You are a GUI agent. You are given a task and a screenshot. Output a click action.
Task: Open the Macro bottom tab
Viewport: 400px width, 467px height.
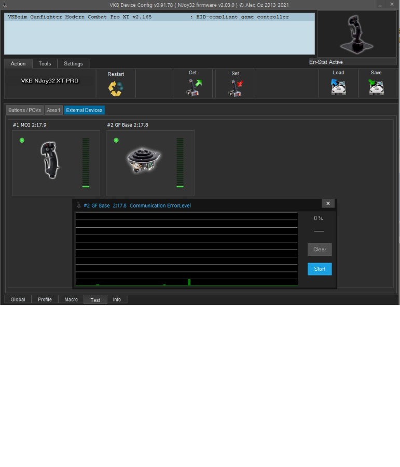(71, 299)
